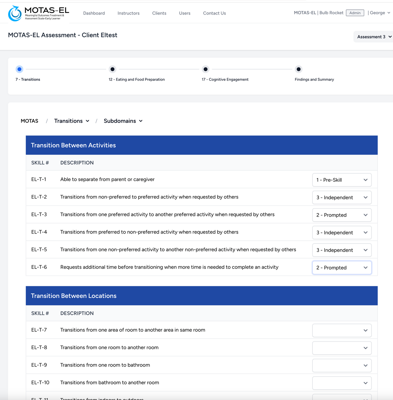Click the Admin badge button
Viewport: 393px width, 400px height.
coord(355,13)
